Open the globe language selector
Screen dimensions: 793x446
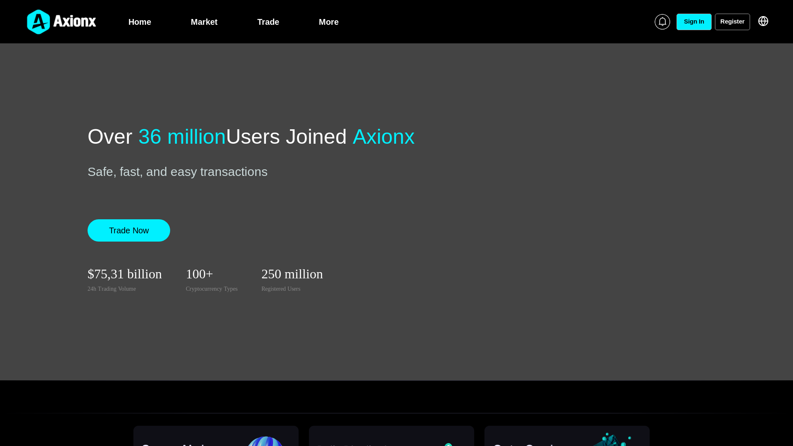tap(763, 21)
